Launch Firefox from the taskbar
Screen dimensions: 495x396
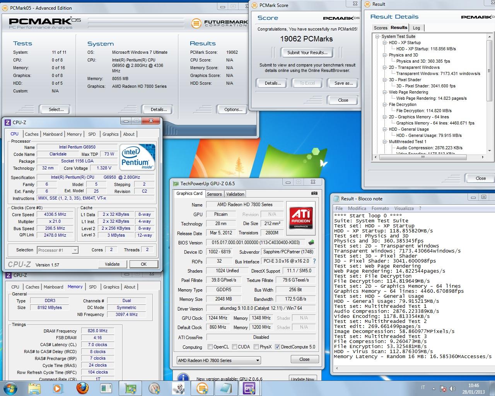pos(82,388)
